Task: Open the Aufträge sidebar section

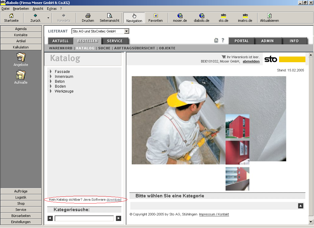Action: 21,191
